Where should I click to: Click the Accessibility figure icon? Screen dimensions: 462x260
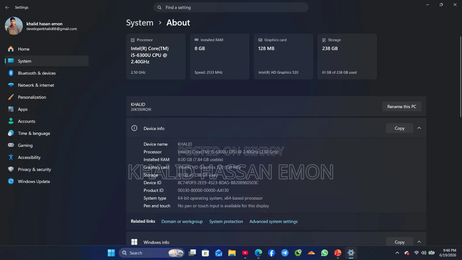pyautogui.click(x=11, y=157)
